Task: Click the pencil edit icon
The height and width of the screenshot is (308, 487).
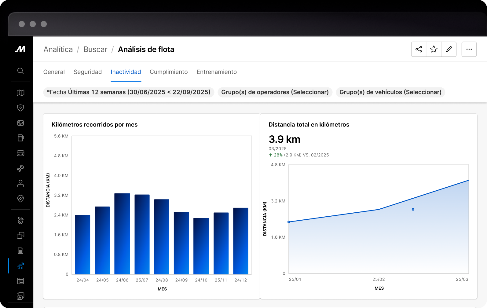Action: click(449, 49)
